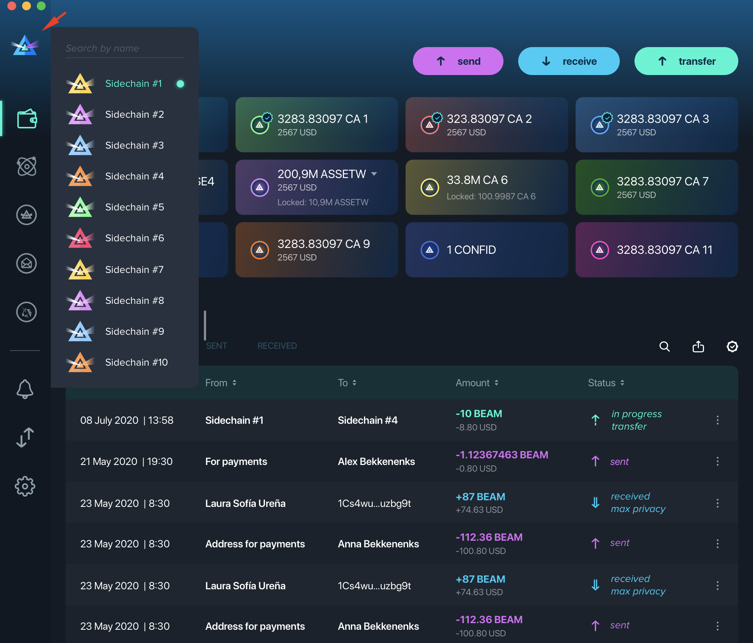The height and width of the screenshot is (643, 753).
Task: Open options menu for Sidechain #4 transfer row
Action: coord(717,420)
